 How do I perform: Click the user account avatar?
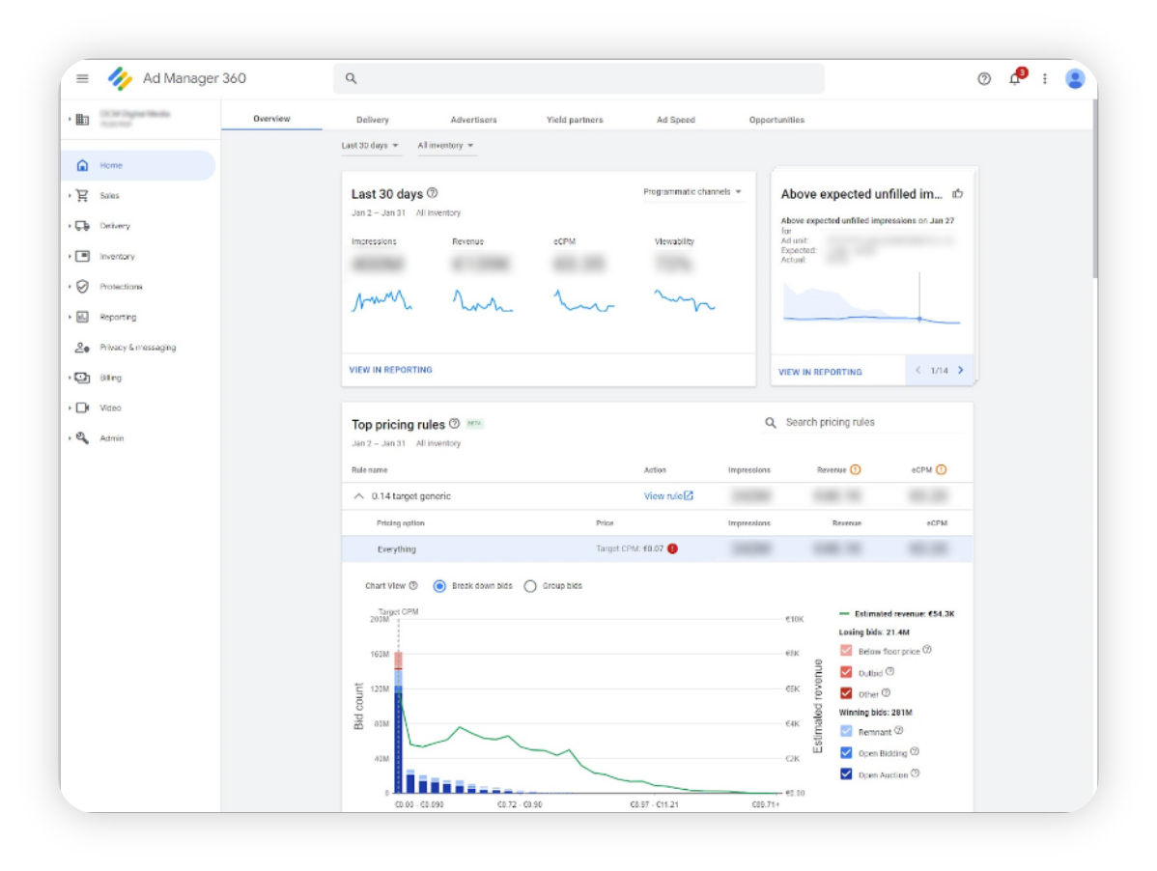click(1075, 79)
